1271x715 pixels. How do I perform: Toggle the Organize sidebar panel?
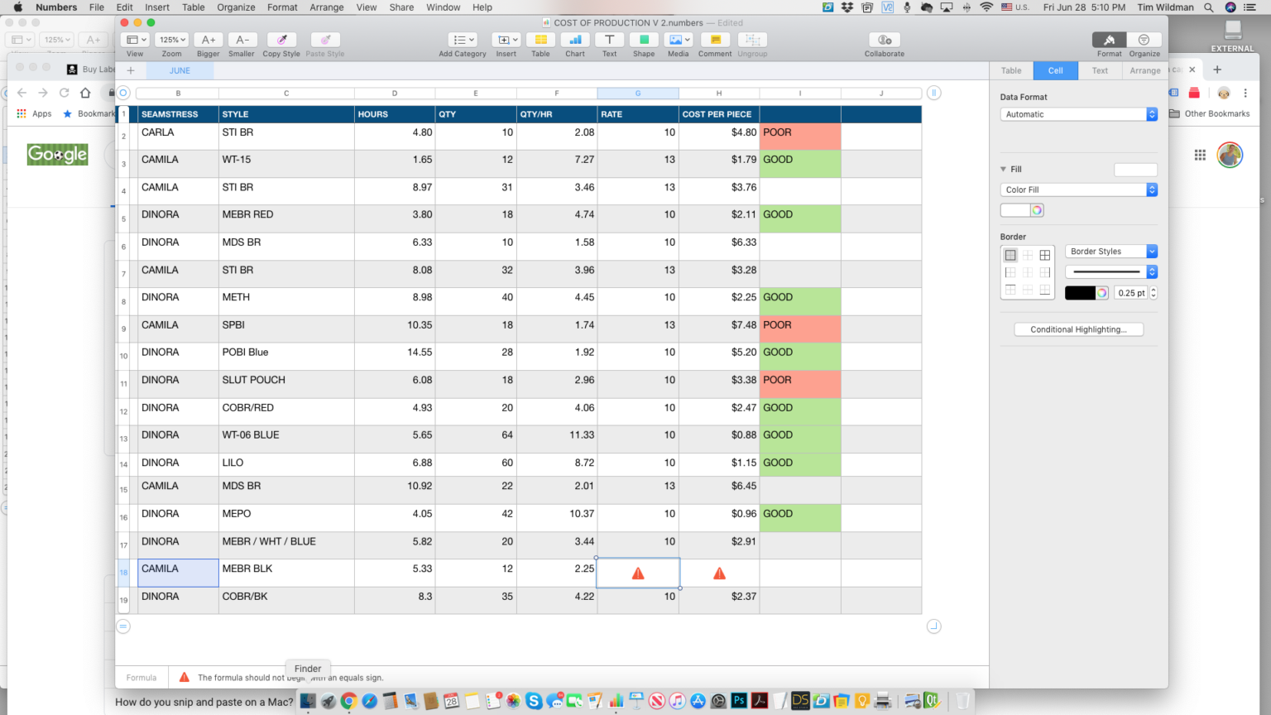[1144, 41]
